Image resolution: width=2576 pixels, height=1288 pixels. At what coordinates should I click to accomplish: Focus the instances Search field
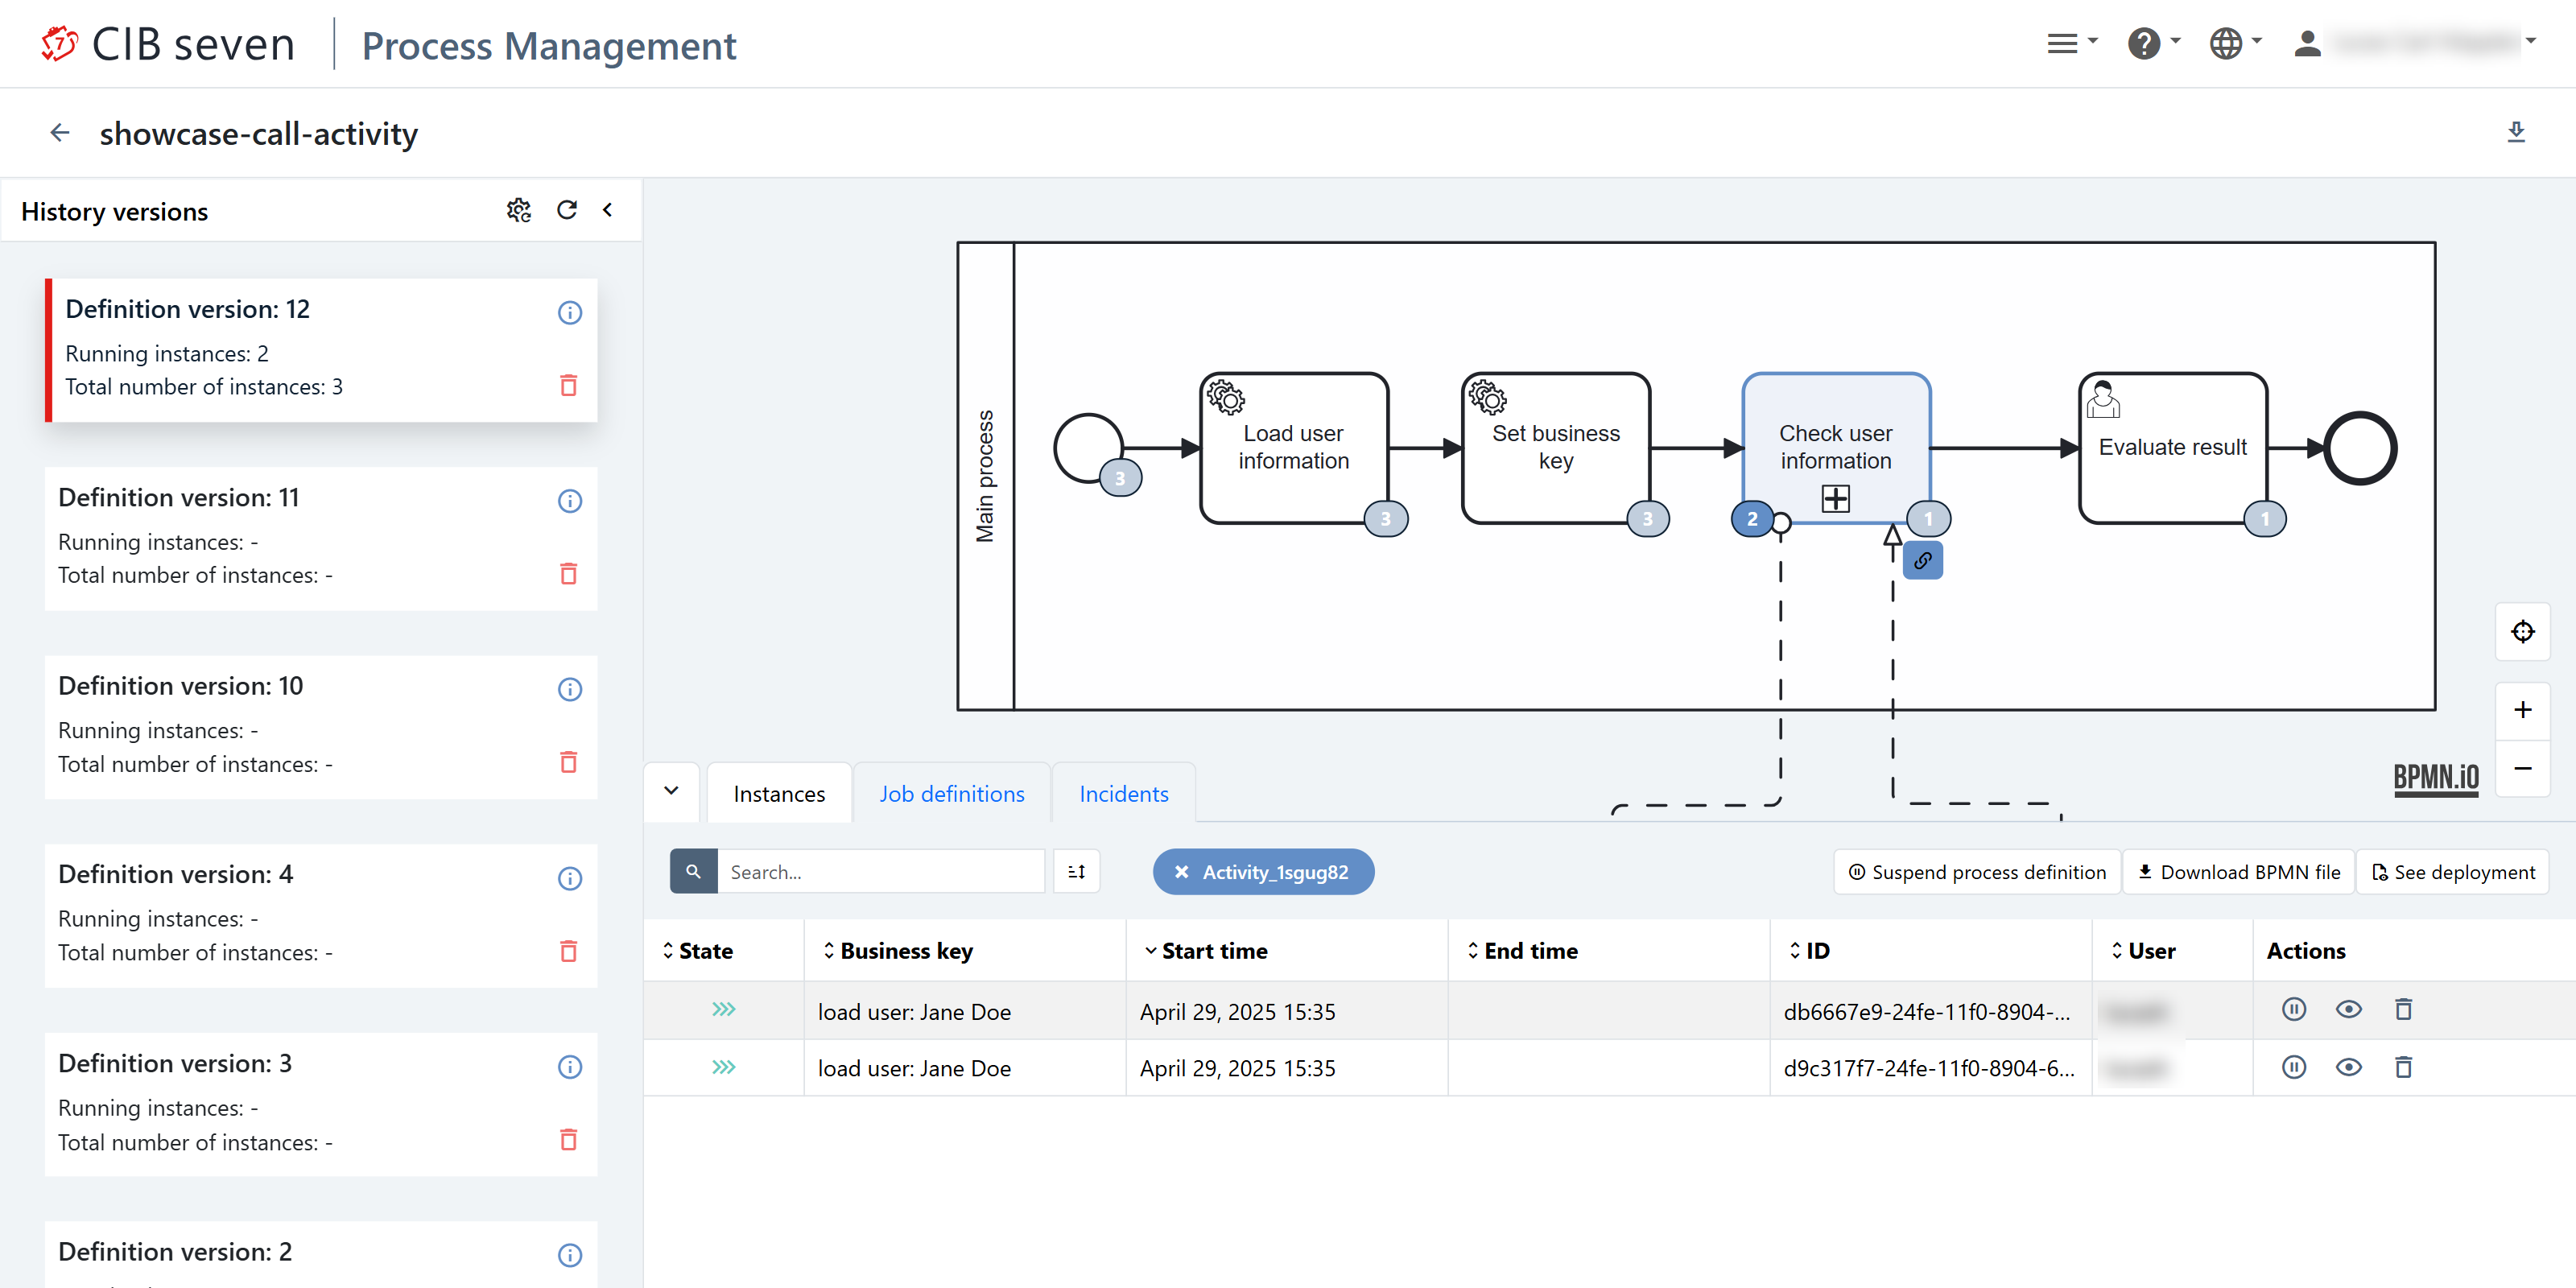click(x=880, y=872)
